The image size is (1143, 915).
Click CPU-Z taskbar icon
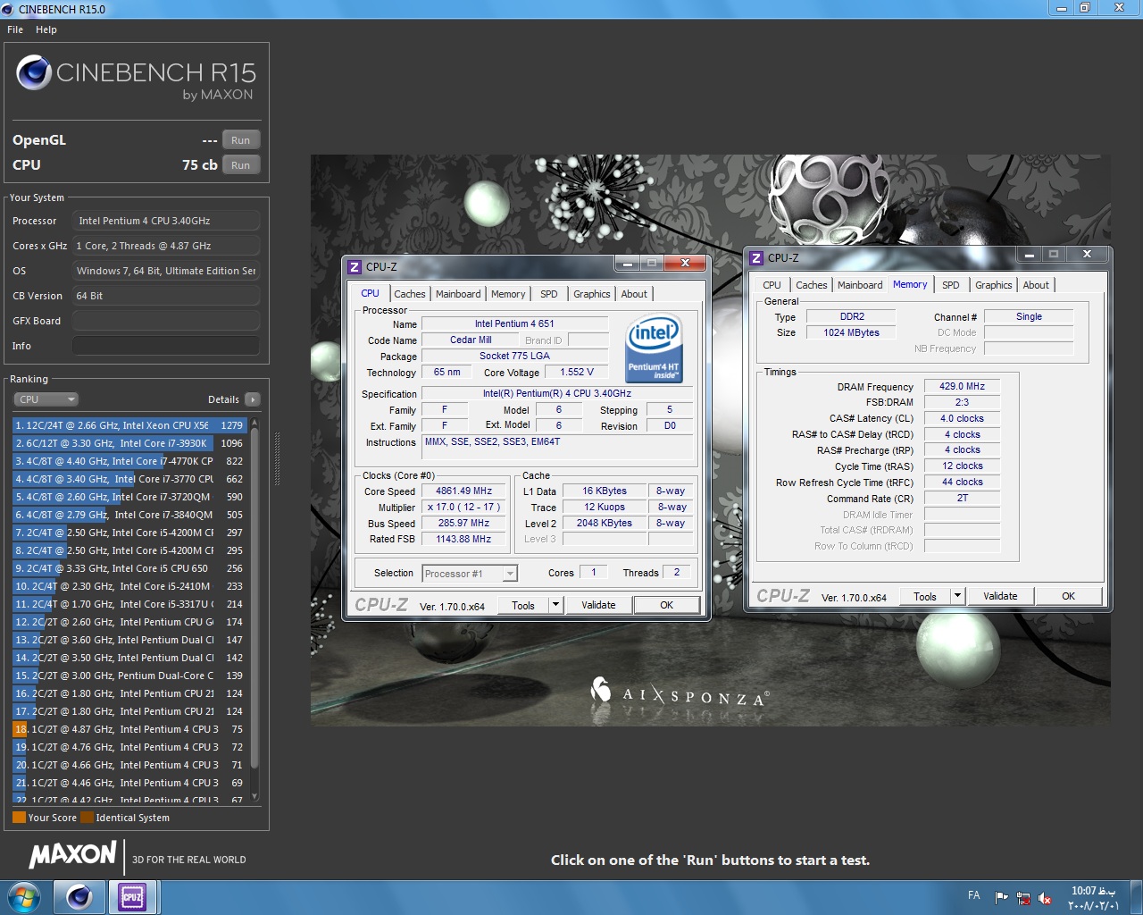click(x=132, y=896)
